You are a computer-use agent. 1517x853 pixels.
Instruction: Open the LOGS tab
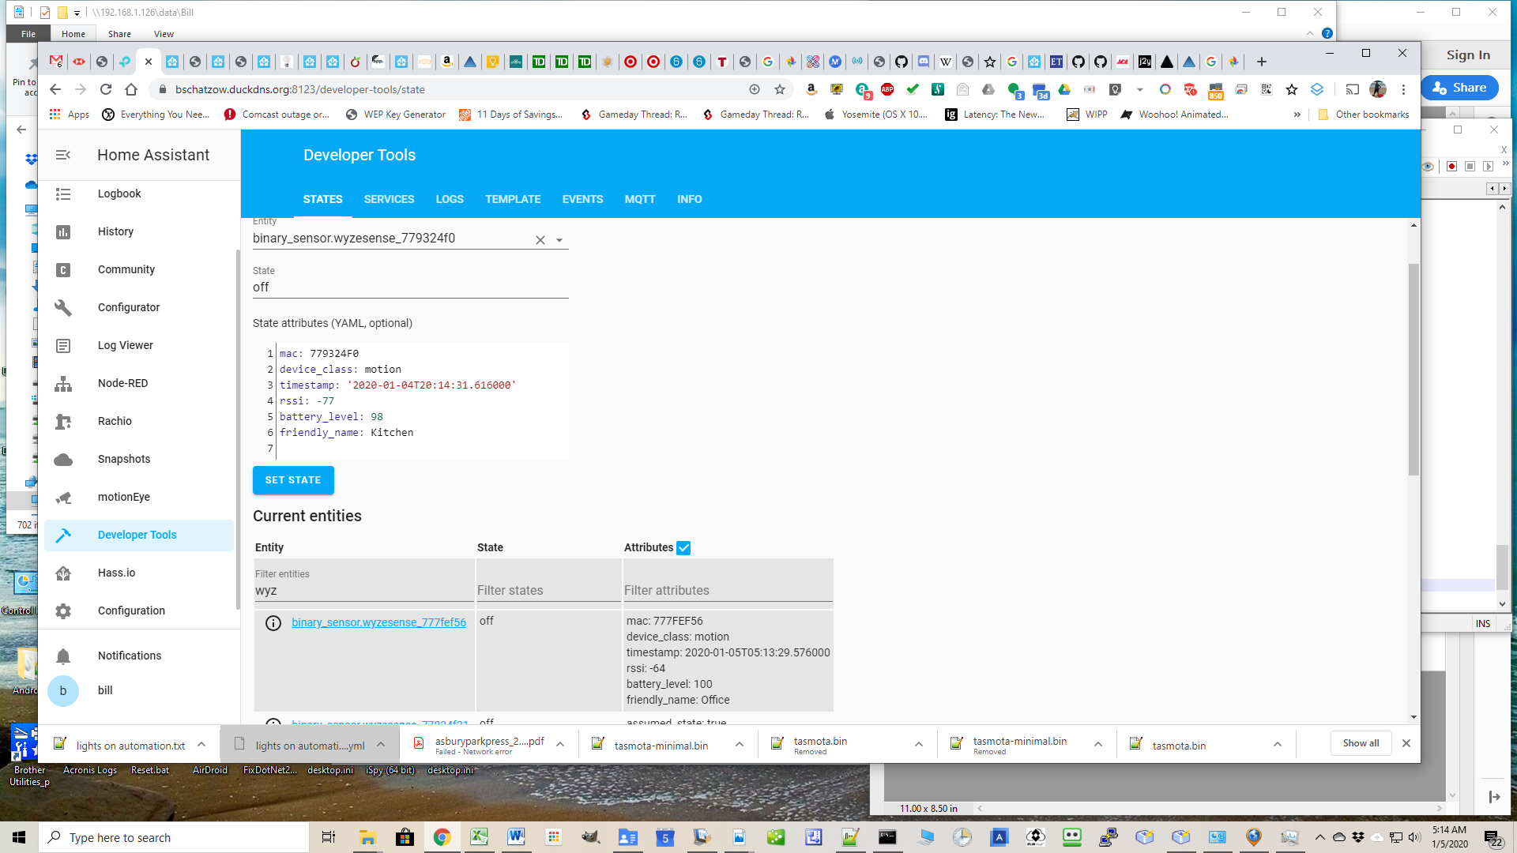point(450,199)
